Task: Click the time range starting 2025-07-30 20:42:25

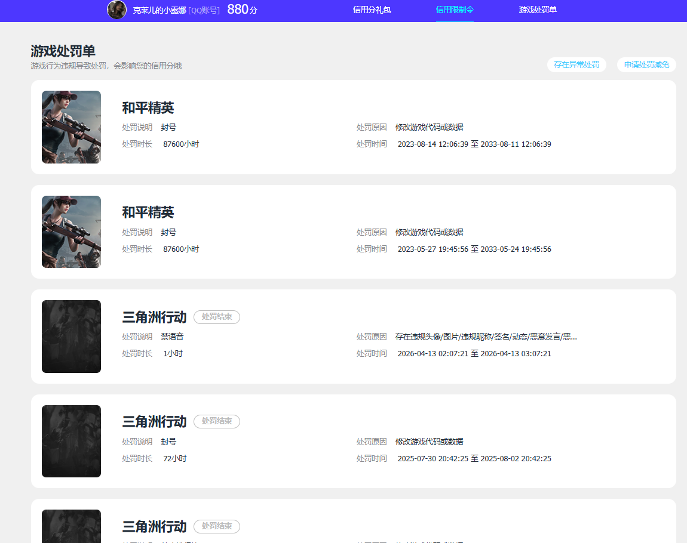Action: pos(474,458)
